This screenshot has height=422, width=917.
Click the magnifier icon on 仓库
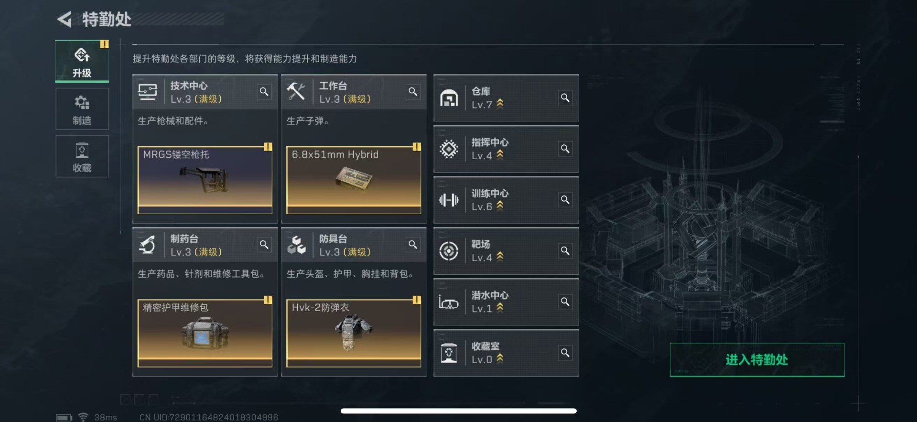pyautogui.click(x=565, y=98)
